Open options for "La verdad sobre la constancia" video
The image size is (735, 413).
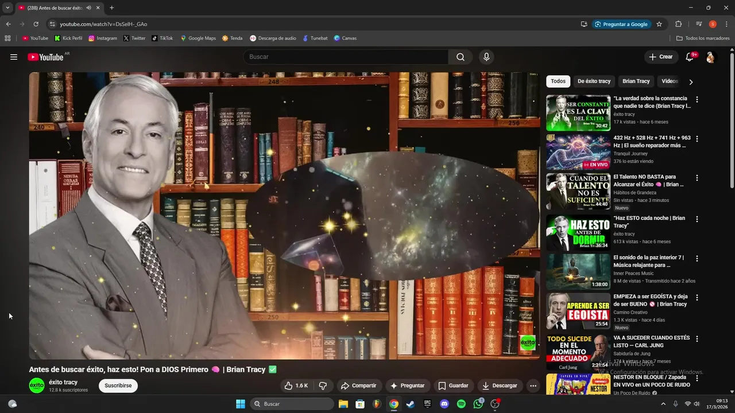[697, 99]
